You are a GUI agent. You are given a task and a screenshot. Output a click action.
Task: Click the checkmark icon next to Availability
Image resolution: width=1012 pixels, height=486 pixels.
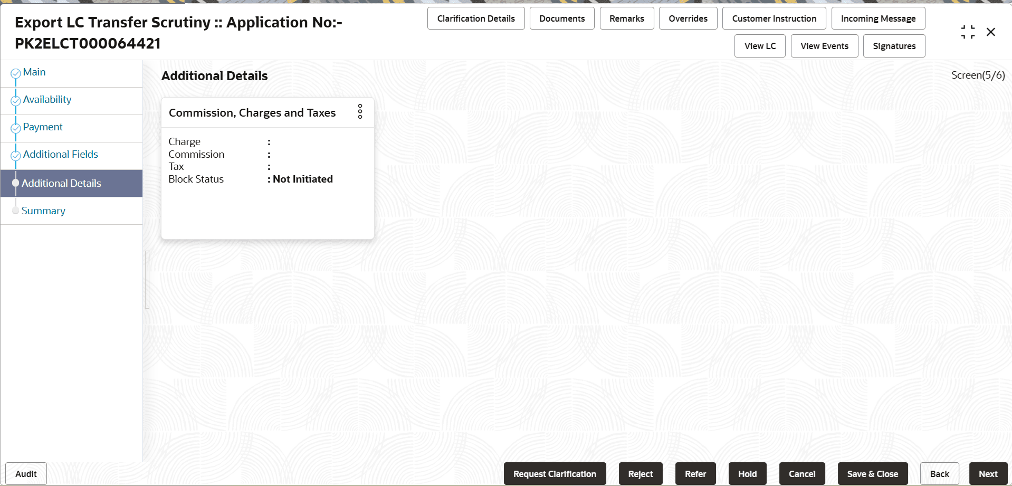click(15, 101)
